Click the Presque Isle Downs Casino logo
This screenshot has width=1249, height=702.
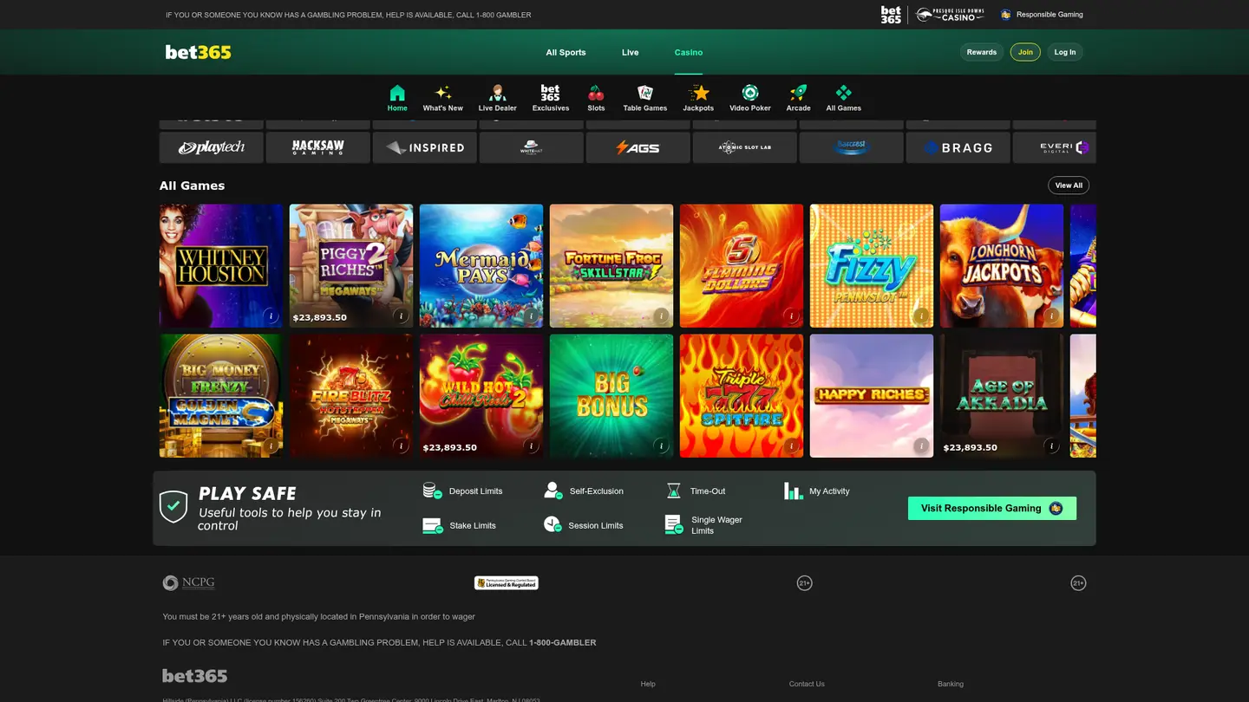tap(951, 15)
